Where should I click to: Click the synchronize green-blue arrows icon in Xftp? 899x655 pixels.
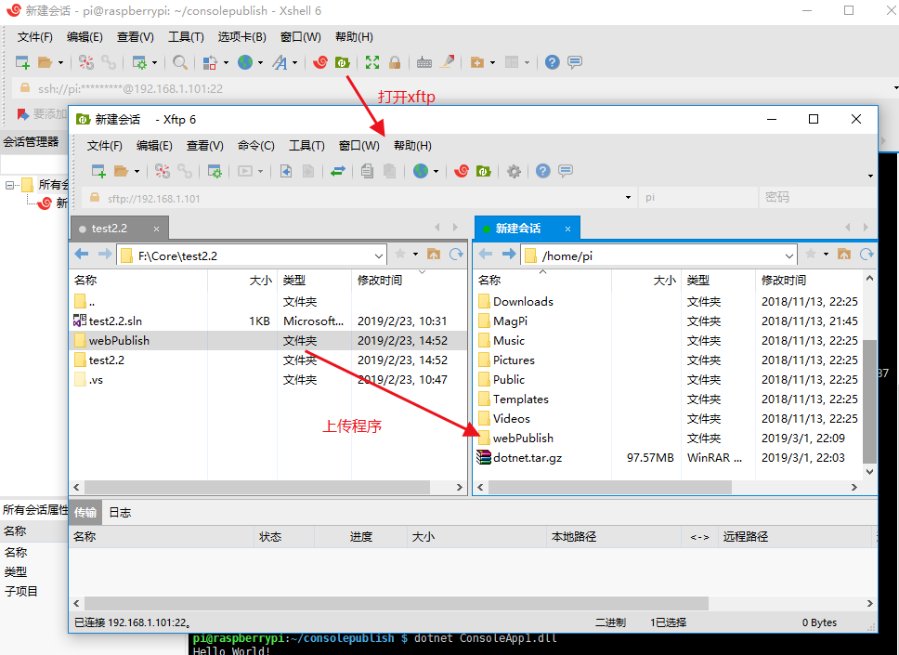(338, 171)
